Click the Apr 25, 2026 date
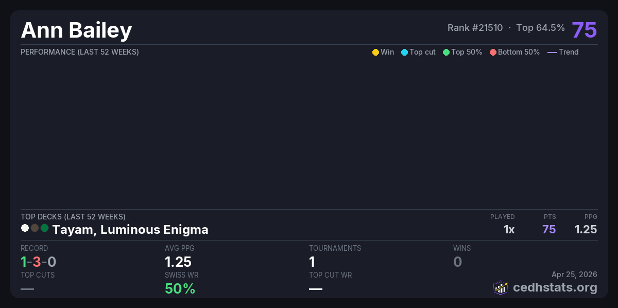 (574, 275)
